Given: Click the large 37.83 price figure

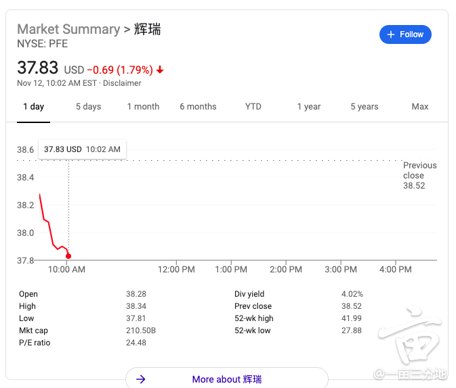Looking at the screenshot, I should coord(37,68).
